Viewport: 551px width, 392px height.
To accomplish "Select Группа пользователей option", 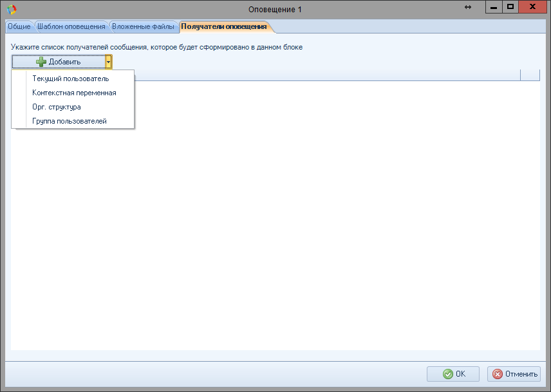I will pos(70,121).
